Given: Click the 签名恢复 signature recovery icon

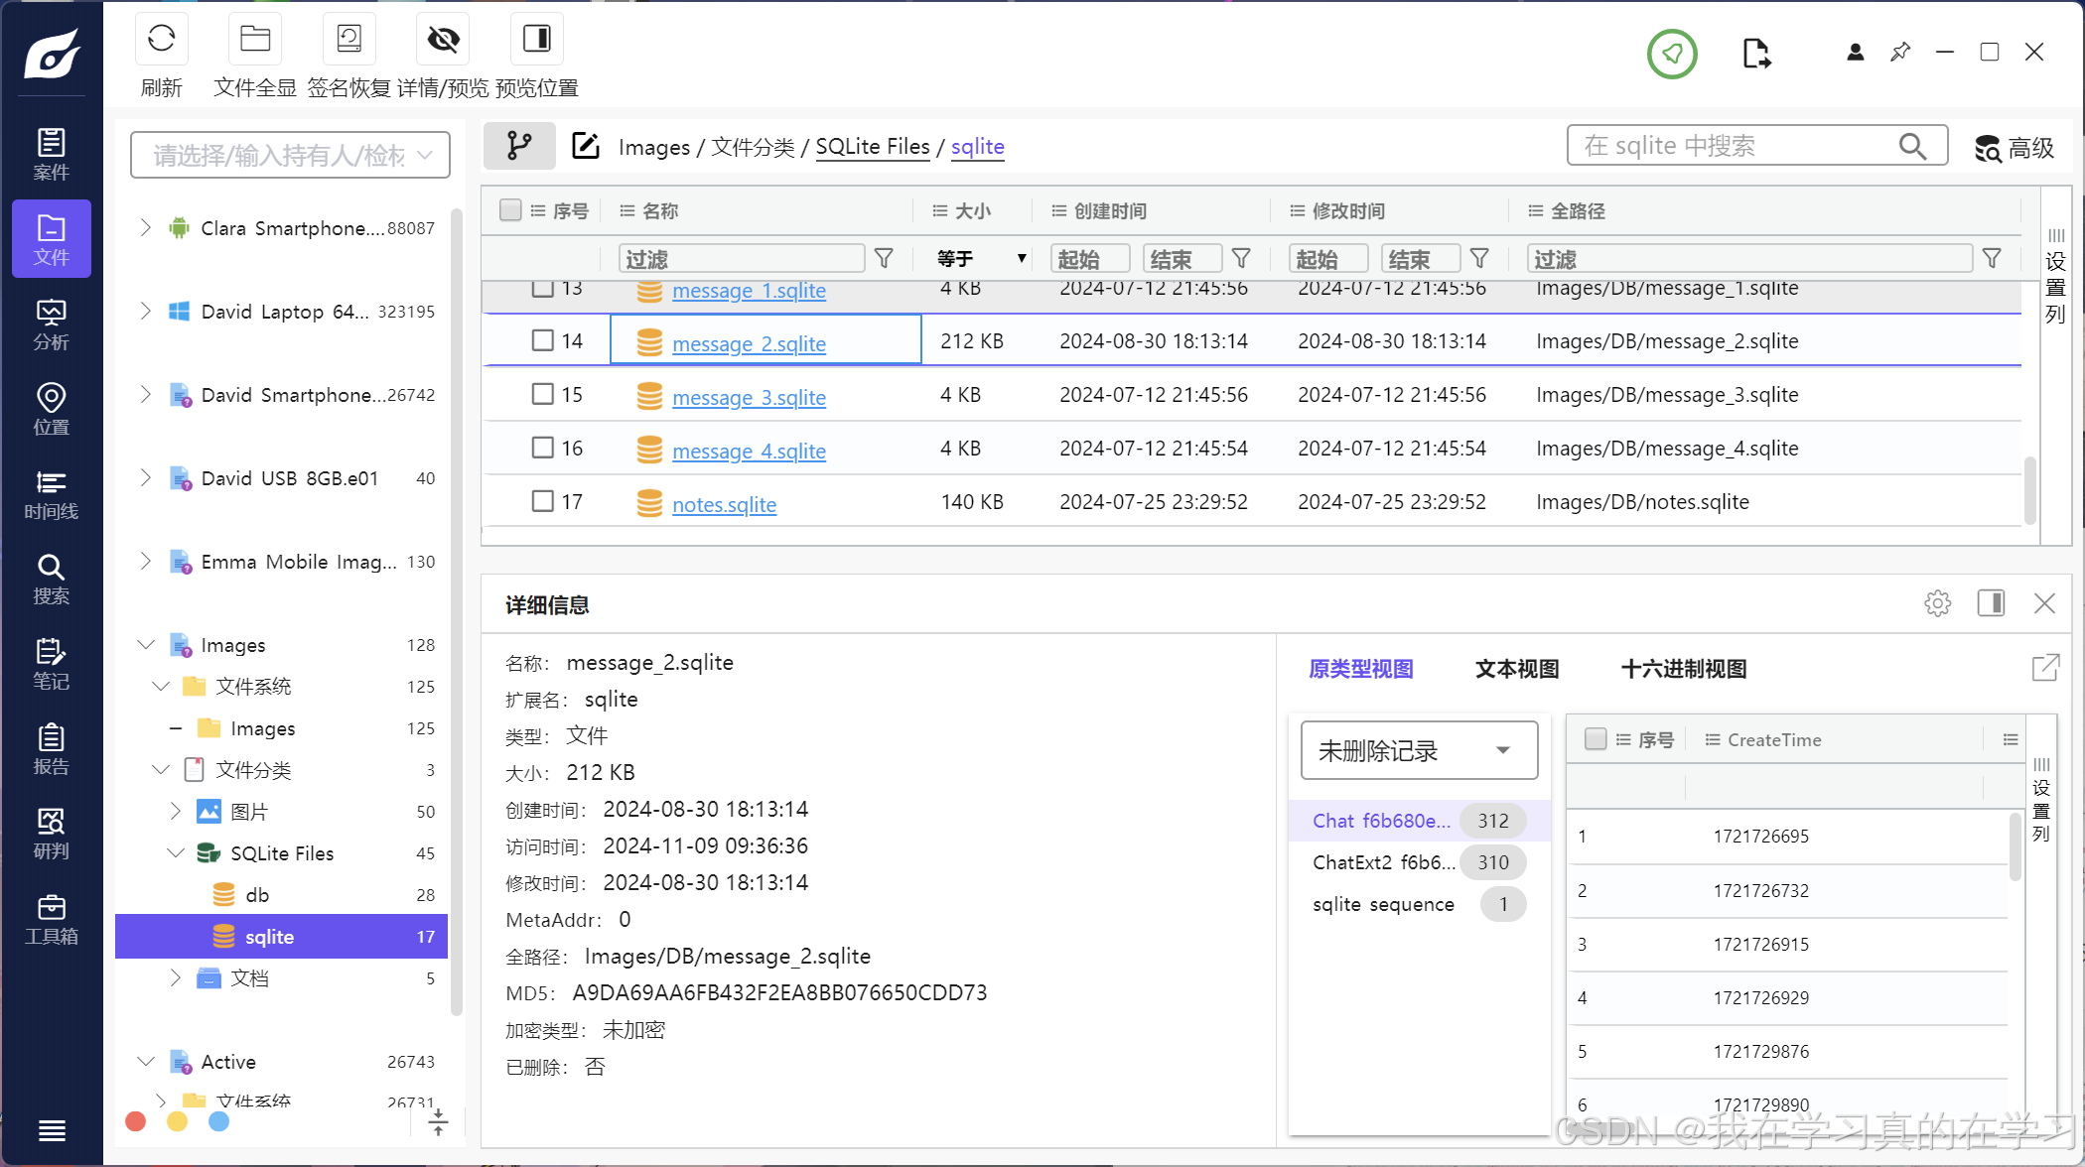Looking at the screenshot, I should 348,40.
